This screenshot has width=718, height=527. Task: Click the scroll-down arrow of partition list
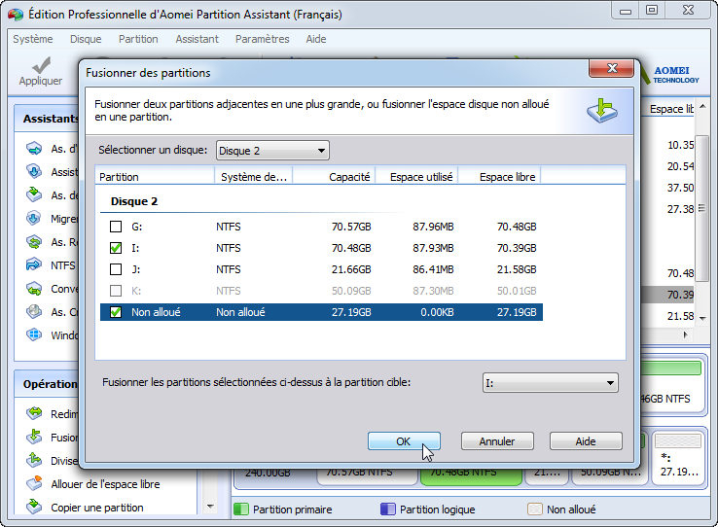click(x=702, y=318)
